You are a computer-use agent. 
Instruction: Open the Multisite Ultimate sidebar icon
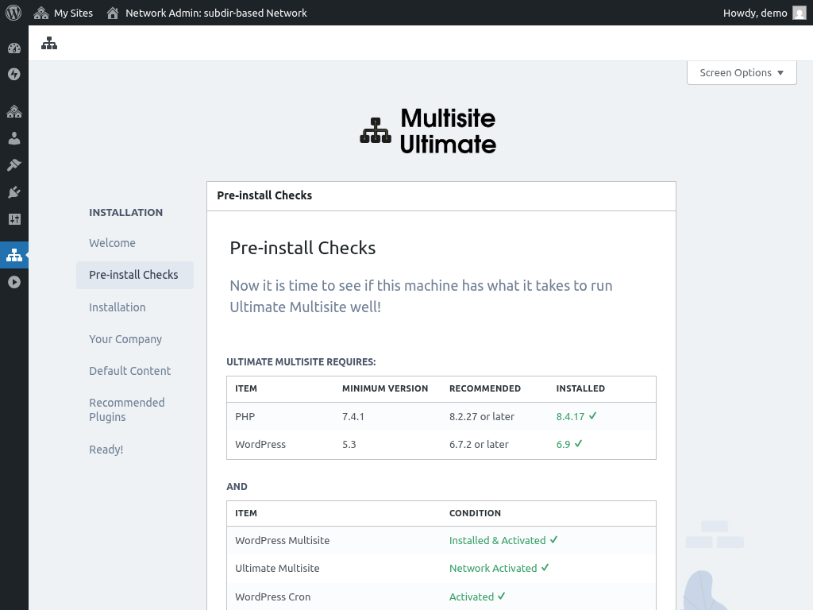14,255
